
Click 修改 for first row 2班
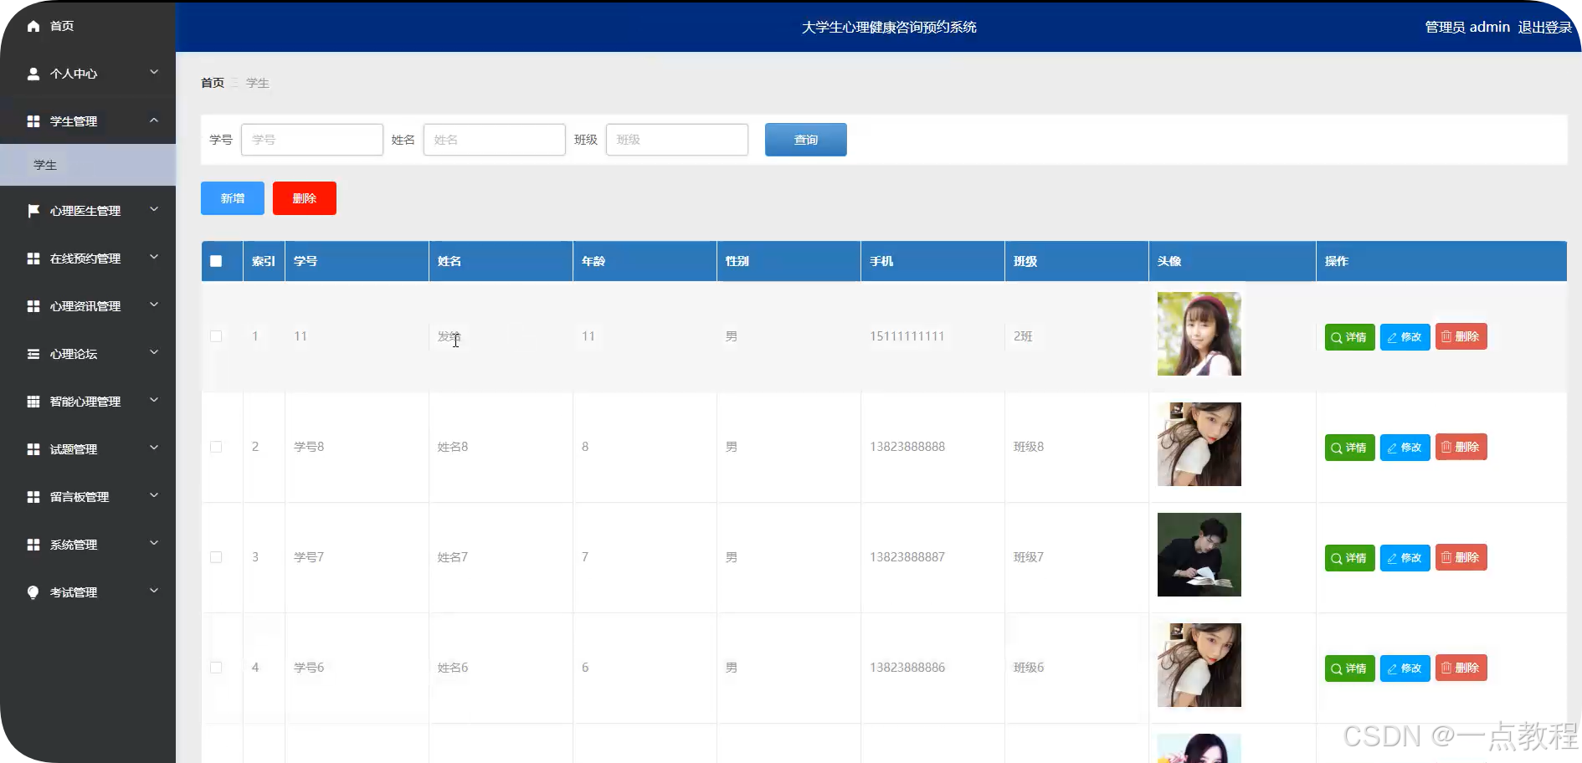click(1405, 336)
